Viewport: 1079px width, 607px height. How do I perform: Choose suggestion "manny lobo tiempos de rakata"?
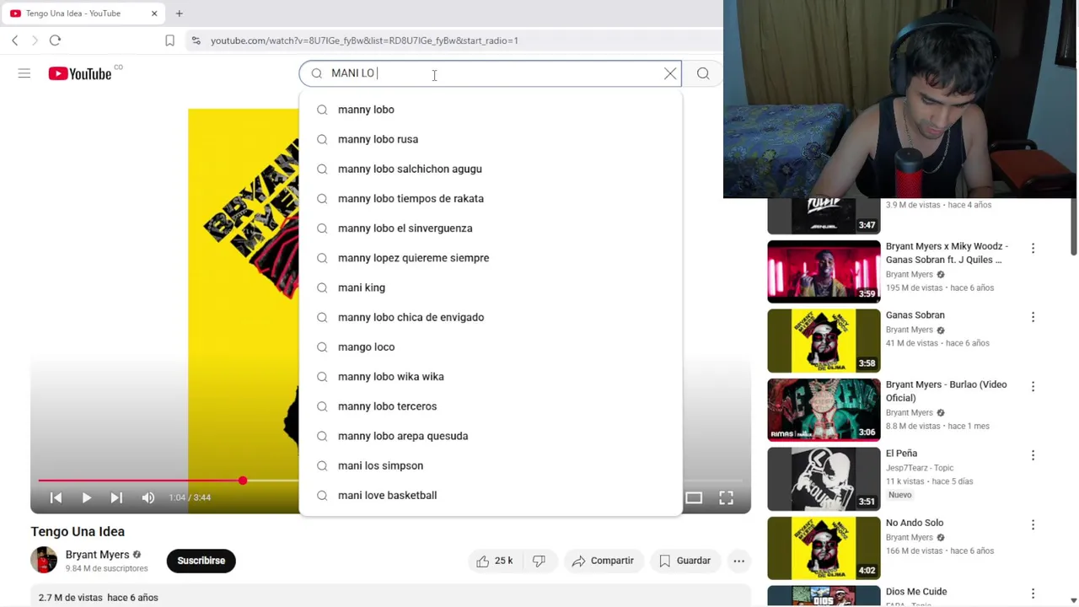pos(491,198)
